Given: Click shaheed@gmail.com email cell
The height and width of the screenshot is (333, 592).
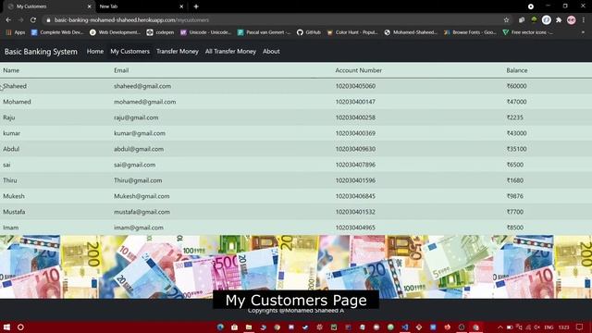Looking at the screenshot, I should click(x=142, y=86).
